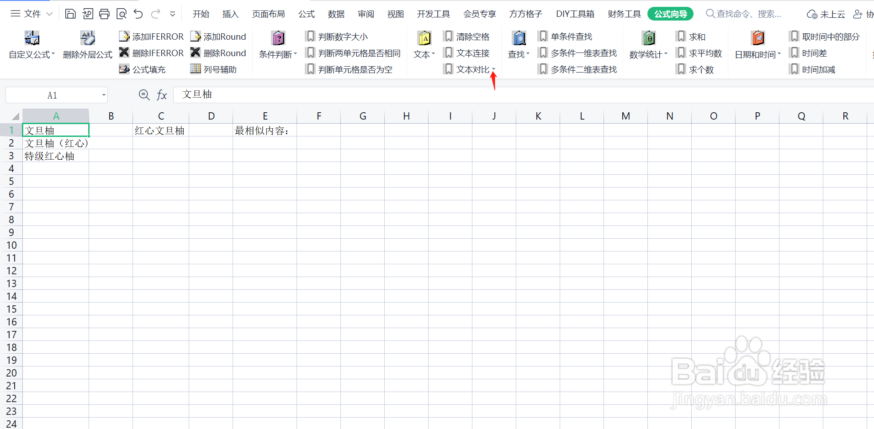The width and height of the screenshot is (874, 429).
Task: Click the Save icon in quick toolbar
Action: coord(70,14)
